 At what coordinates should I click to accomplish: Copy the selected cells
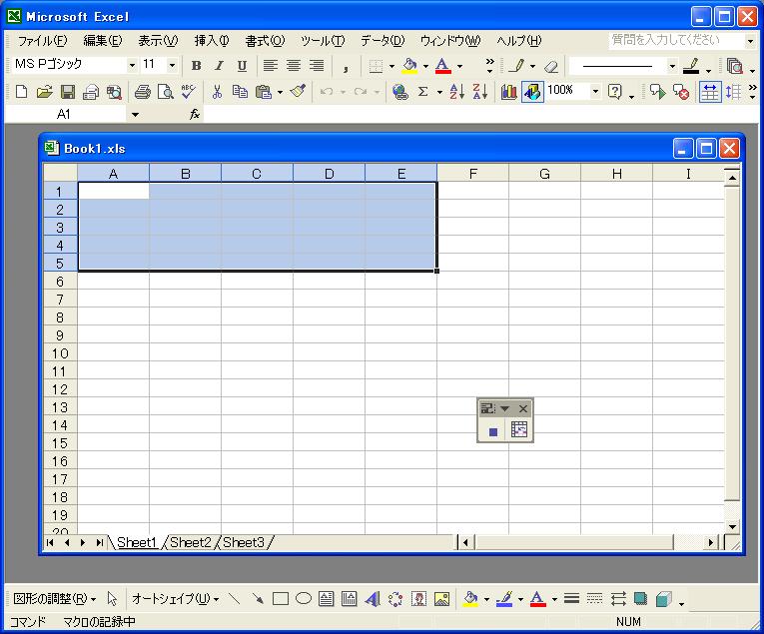[x=240, y=92]
